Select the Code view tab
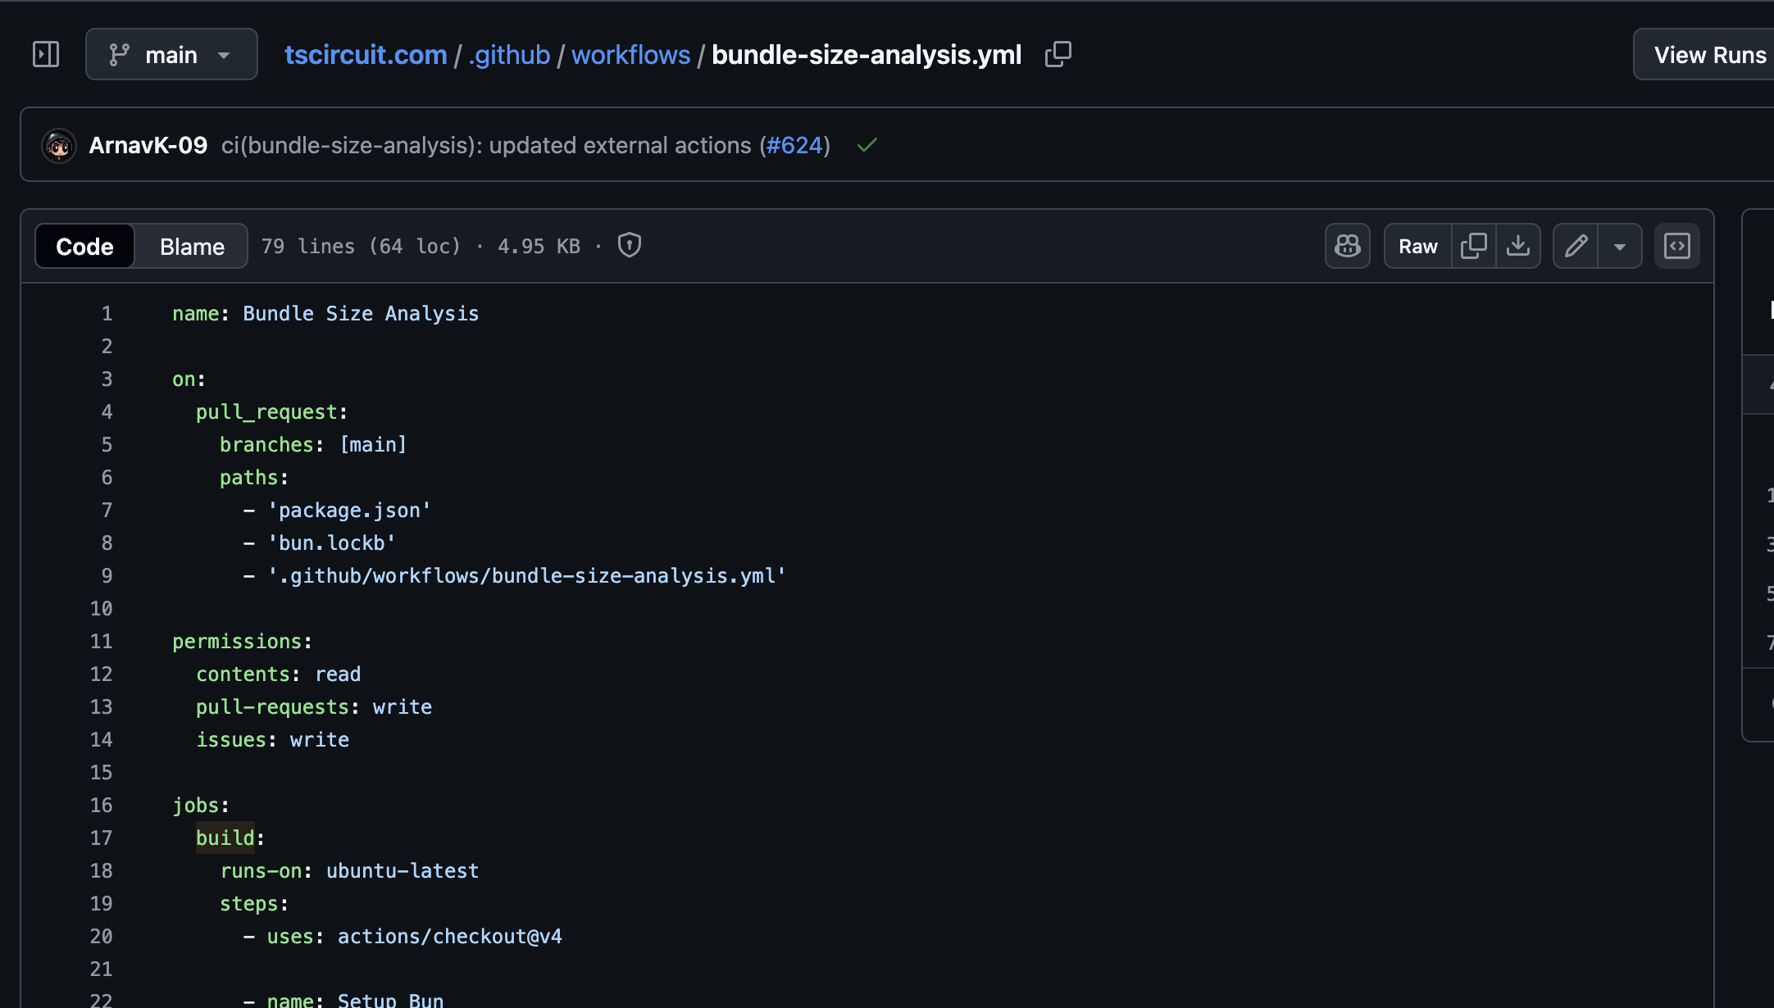 (84, 247)
